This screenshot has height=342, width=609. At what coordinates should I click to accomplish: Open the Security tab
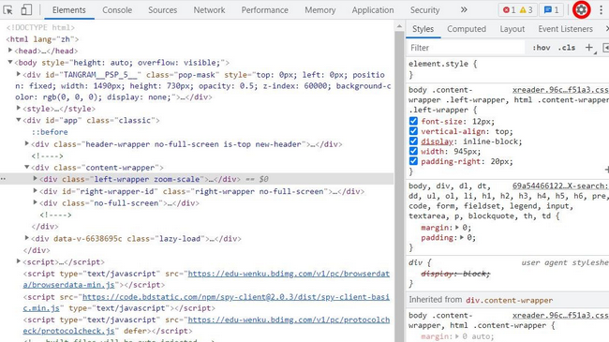pyautogui.click(x=424, y=10)
